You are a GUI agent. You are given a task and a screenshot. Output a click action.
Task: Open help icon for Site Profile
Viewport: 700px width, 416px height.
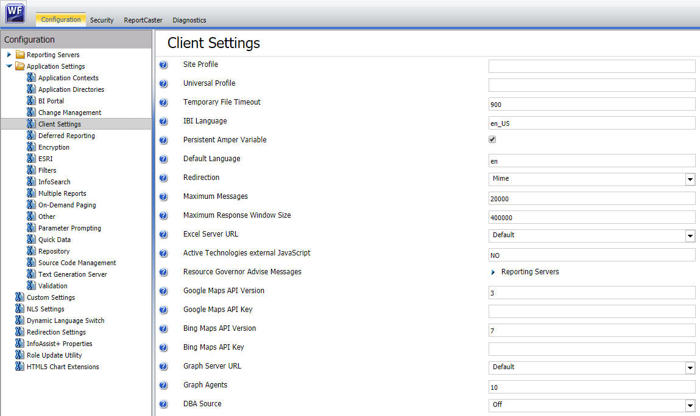click(x=164, y=64)
